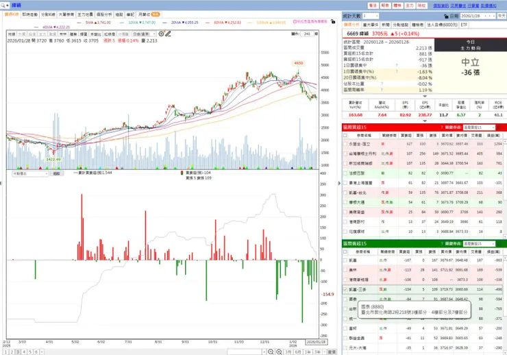Open the 新聞 tab in right panel
Image resolution: width=507 pixels, height=355 pixels.
386,25
